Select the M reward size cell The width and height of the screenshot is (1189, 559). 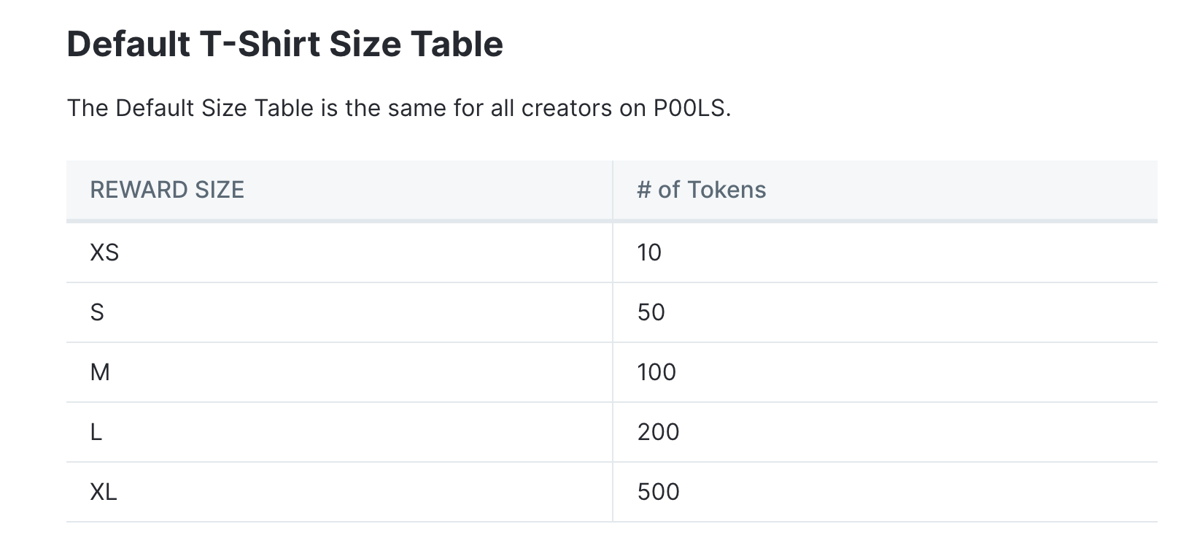[100, 372]
